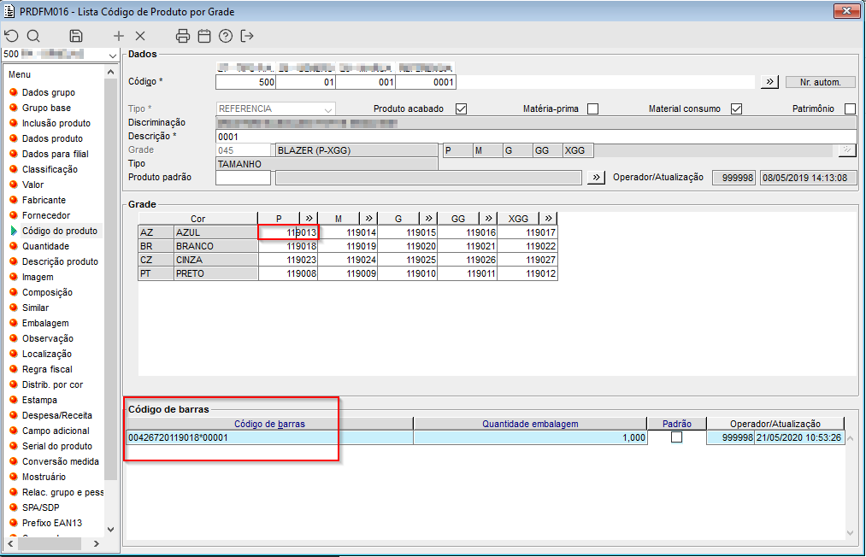866x557 pixels.
Task: Click the printer toolbar icon
Action: [183, 36]
